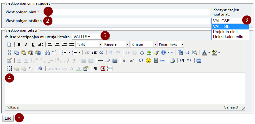The width and height of the screenshot is (255, 124).
Task: Justify text fully
Action: tap(72, 44)
